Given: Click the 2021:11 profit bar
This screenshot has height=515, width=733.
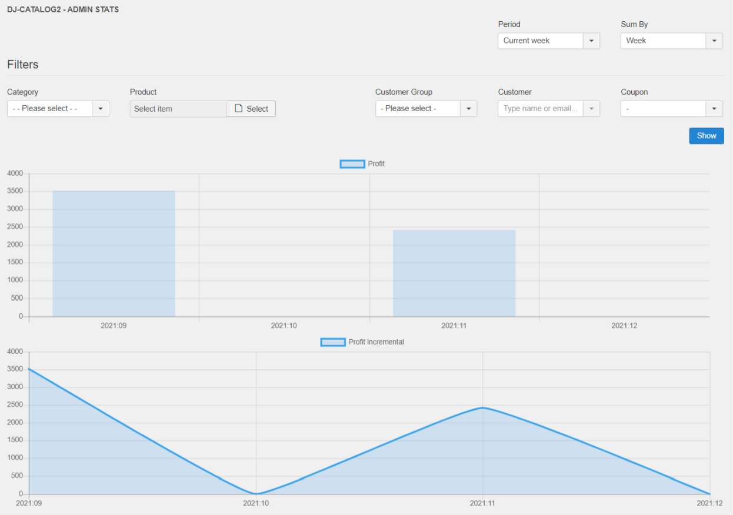Looking at the screenshot, I should pyautogui.click(x=454, y=273).
